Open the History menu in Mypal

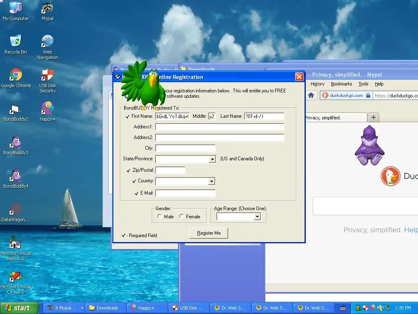coord(318,84)
